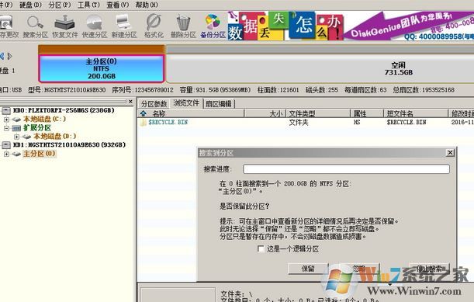
Task: Sort by Short File Name (短文件名) column
Action: point(416,113)
